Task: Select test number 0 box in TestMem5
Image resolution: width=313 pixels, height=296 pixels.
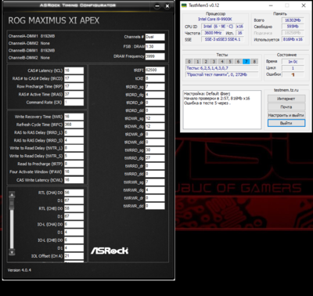Action: [x=189, y=62]
